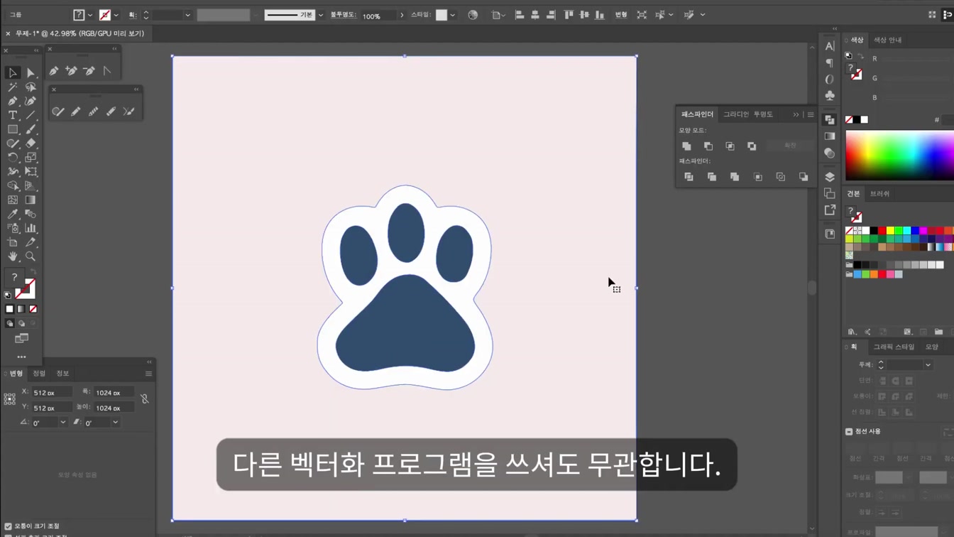Switch to 색상 안내 tab

888,40
